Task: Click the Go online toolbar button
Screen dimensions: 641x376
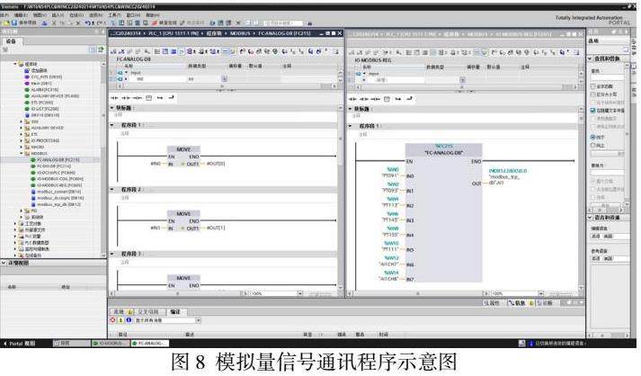Action: (165, 22)
